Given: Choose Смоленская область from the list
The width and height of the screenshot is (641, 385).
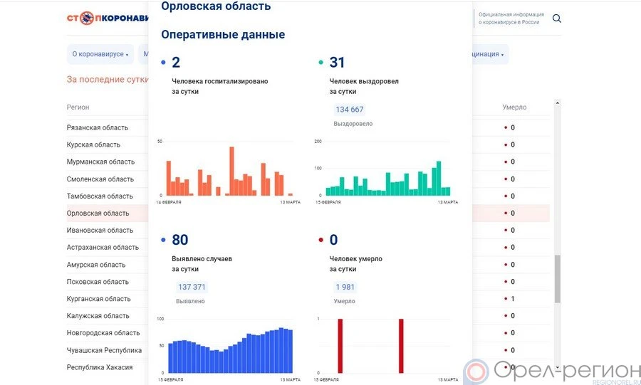Looking at the screenshot, I should 100,179.
